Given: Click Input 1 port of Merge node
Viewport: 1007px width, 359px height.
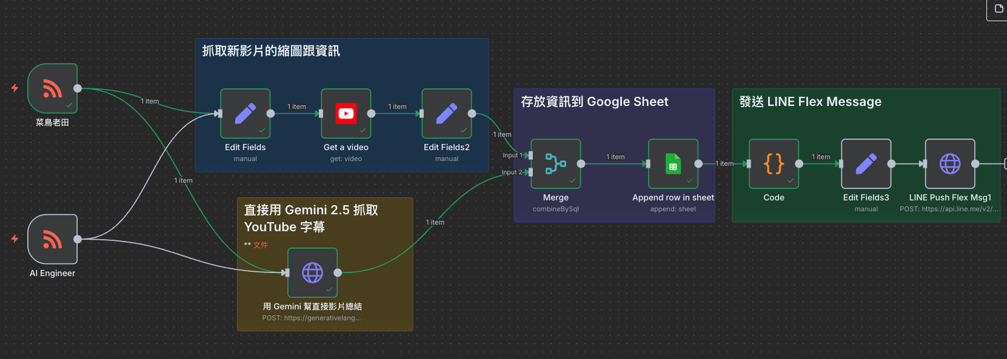Looking at the screenshot, I should click(530, 156).
